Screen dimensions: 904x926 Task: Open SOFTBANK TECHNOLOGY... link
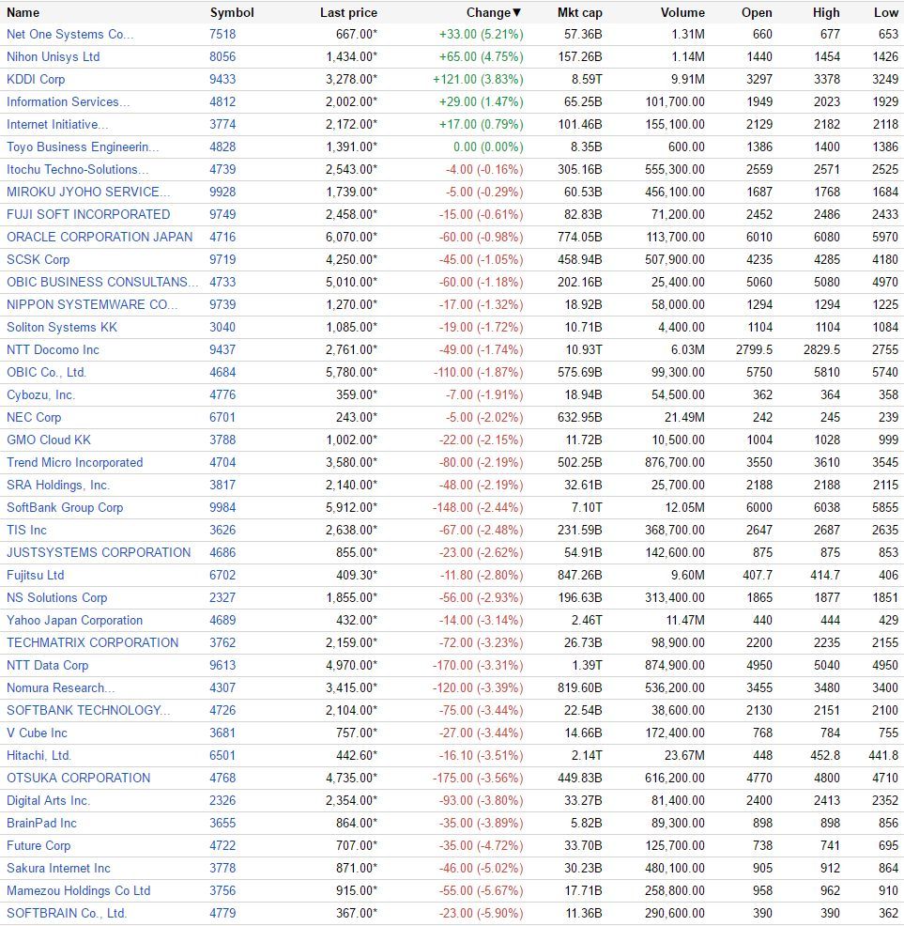pos(88,710)
